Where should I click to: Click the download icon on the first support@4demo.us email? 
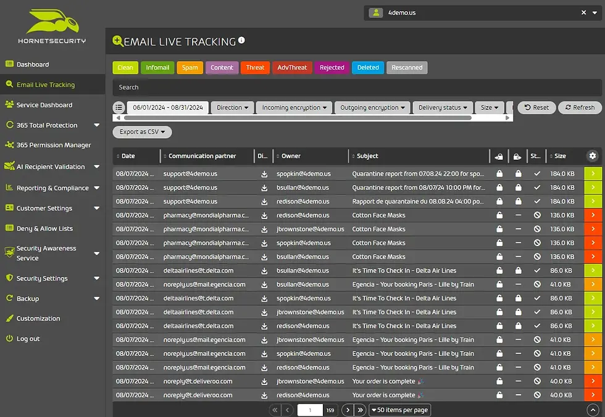click(x=264, y=174)
